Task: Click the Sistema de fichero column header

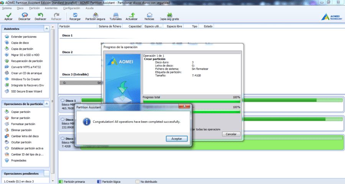Action: click(x=110, y=26)
